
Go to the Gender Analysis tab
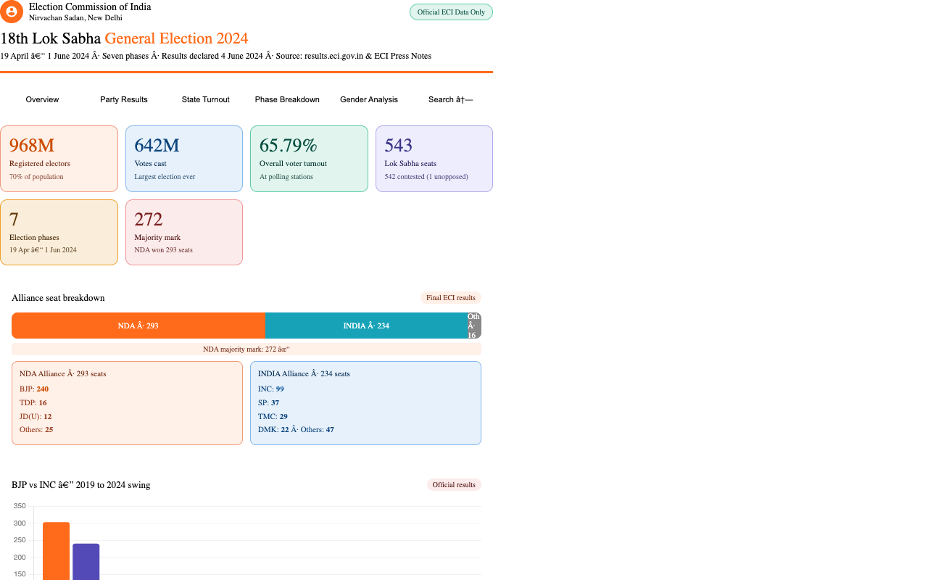click(x=369, y=99)
